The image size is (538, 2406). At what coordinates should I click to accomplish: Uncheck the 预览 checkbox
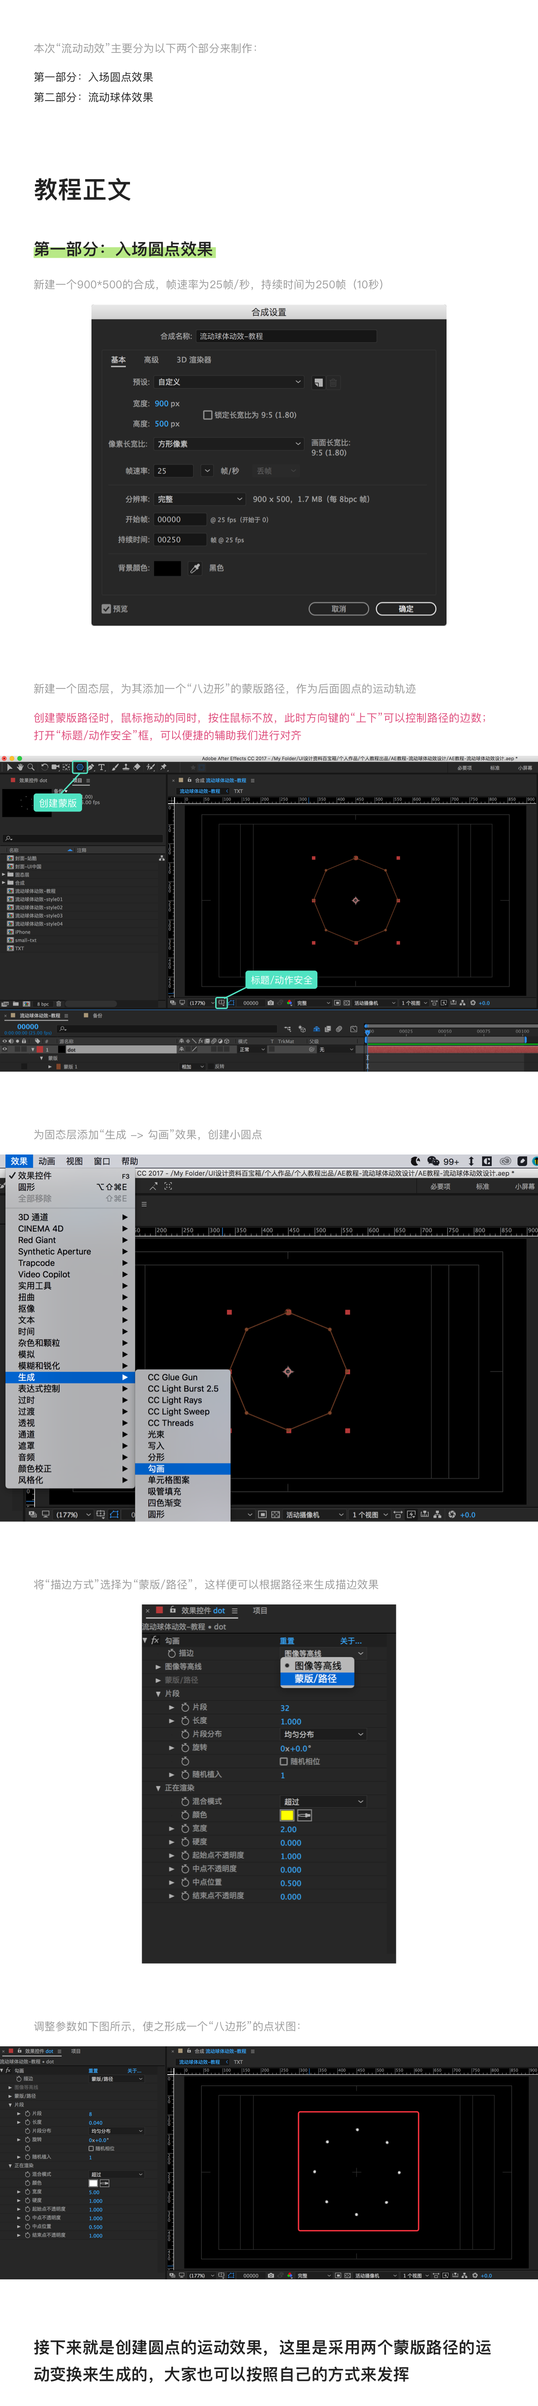point(106,608)
